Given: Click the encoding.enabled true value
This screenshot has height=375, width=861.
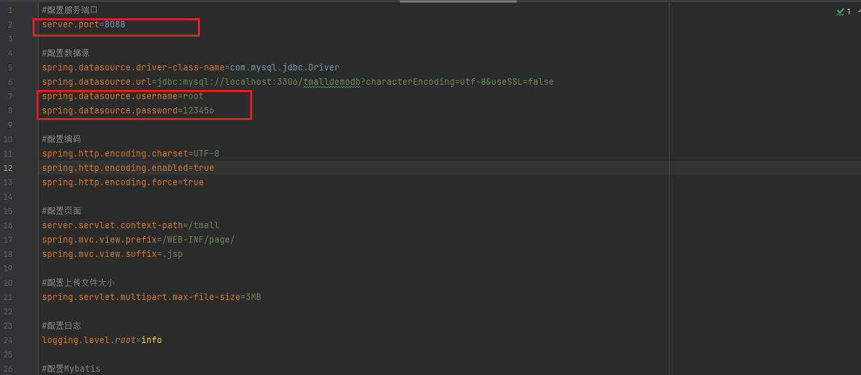Looking at the screenshot, I should coord(204,168).
